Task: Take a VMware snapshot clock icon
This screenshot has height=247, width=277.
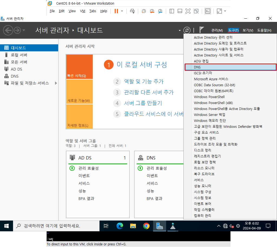Action: [x=144, y=11]
